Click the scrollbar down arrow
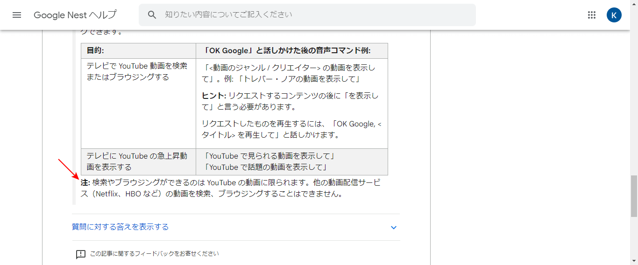The height and width of the screenshot is (265, 638). click(634, 261)
